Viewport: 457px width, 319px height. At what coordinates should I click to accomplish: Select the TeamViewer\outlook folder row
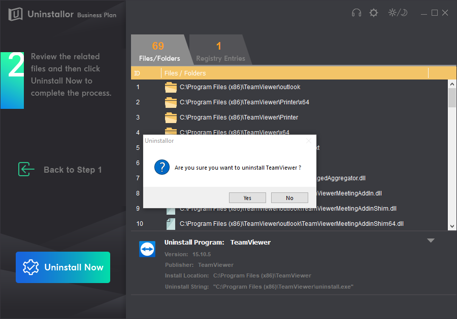point(289,87)
